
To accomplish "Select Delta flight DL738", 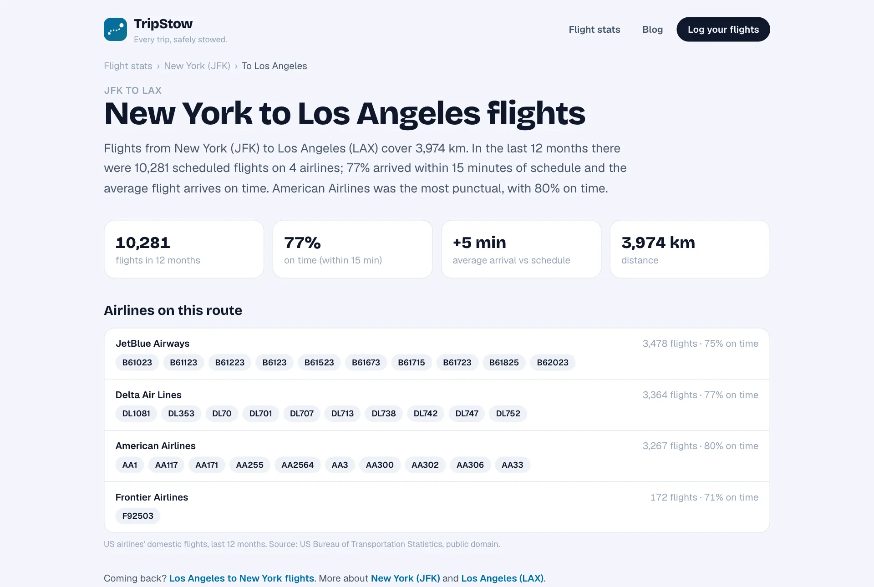I will (x=384, y=414).
